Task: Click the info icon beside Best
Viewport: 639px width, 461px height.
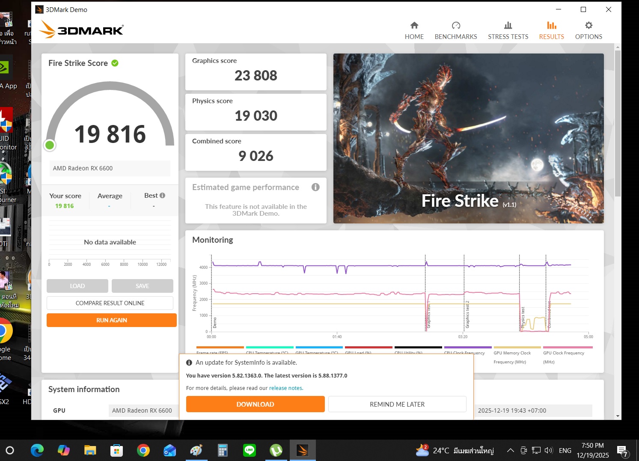Action: tap(163, 196)
